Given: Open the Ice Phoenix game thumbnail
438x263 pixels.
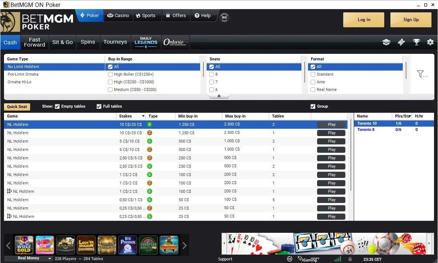Looking at the screenshot, I should pyautogui.click(x=127, y=245).
